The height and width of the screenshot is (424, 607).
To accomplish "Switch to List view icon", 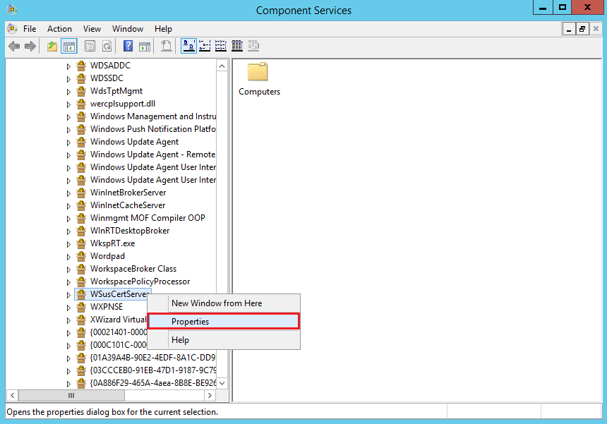I will click(x=221, y=46).
